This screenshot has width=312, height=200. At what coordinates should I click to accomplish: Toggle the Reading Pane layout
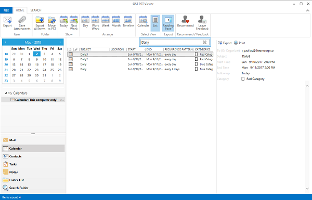point(168,23)
